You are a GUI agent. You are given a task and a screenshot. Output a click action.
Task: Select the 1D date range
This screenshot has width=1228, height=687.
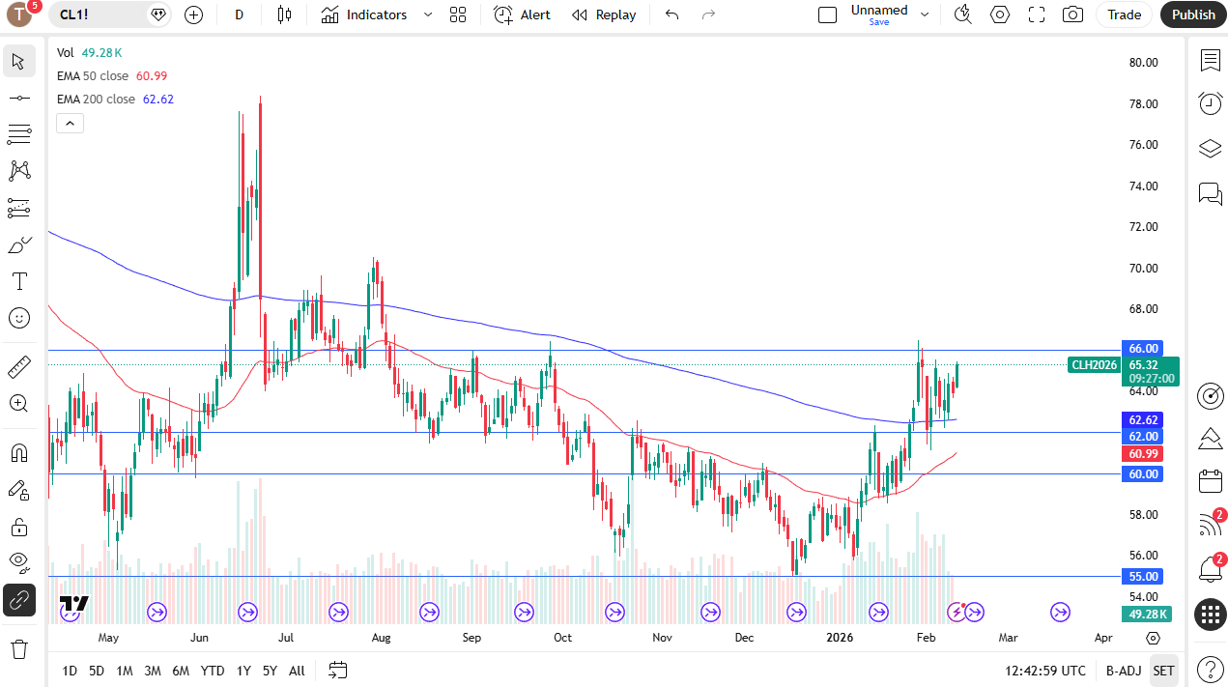click(70, 671)
